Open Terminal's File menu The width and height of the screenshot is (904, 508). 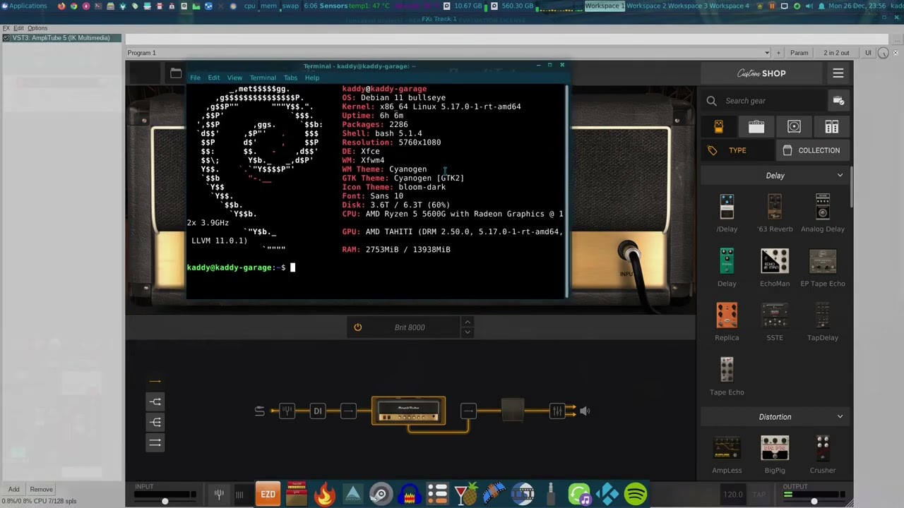click(195, 78)
